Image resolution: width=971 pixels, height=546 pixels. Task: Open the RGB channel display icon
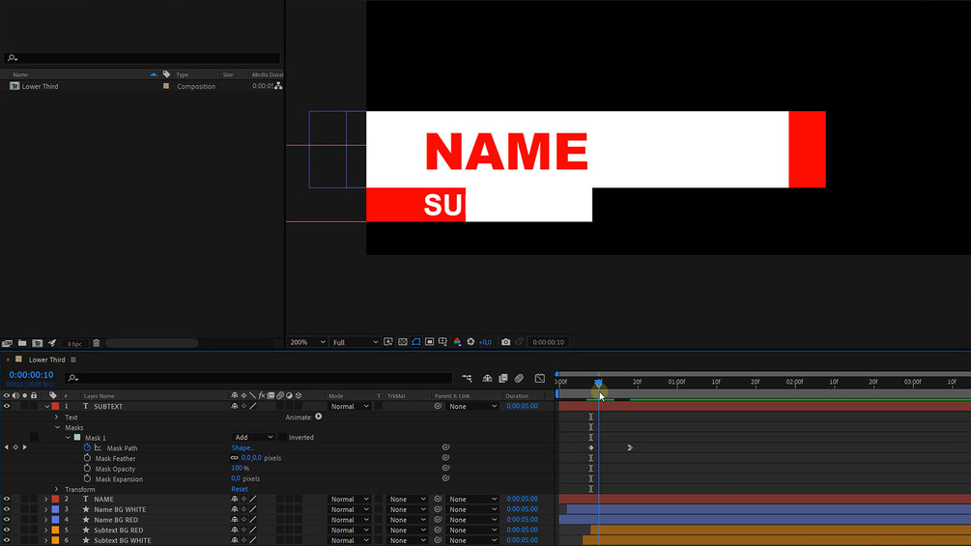(x=457, y=342)
